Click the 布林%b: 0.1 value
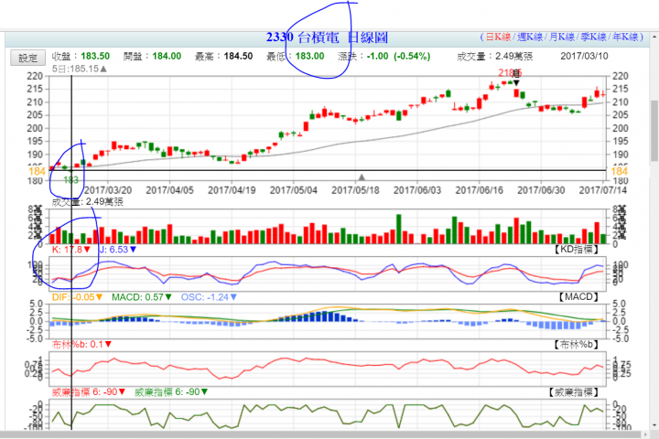 click(78, 344)
